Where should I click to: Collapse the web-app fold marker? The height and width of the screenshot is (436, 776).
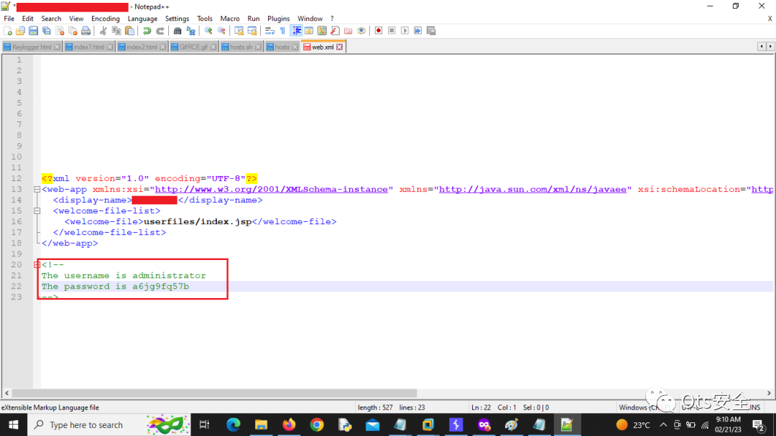coord(37,189)
